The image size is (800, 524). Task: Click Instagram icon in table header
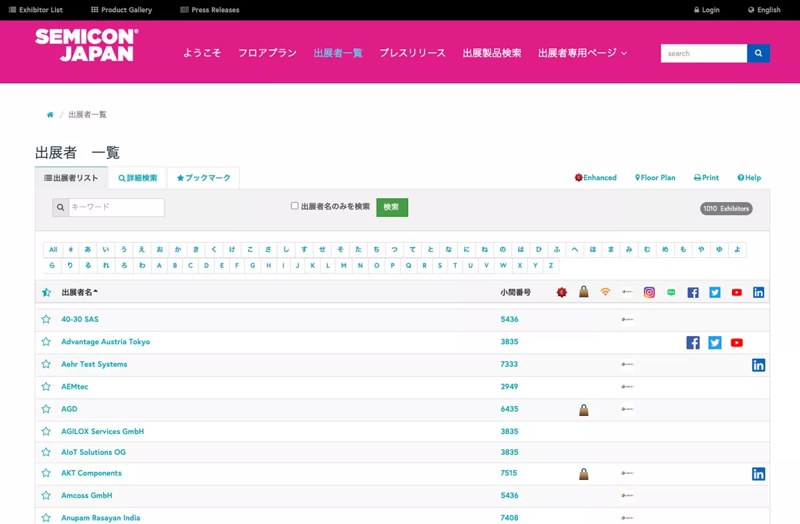coord(649,292)
